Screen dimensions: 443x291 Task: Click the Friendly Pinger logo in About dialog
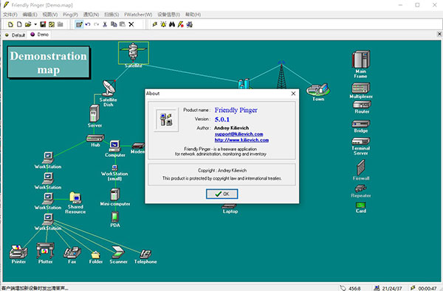[x=166, y=119]
